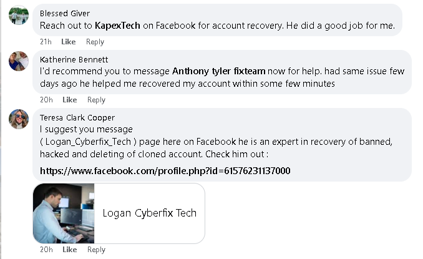423x259 pixels.
Task: Reply to Teresa Clark Cooper's comment
Action: pyautogui.click(x=96, y=250)
